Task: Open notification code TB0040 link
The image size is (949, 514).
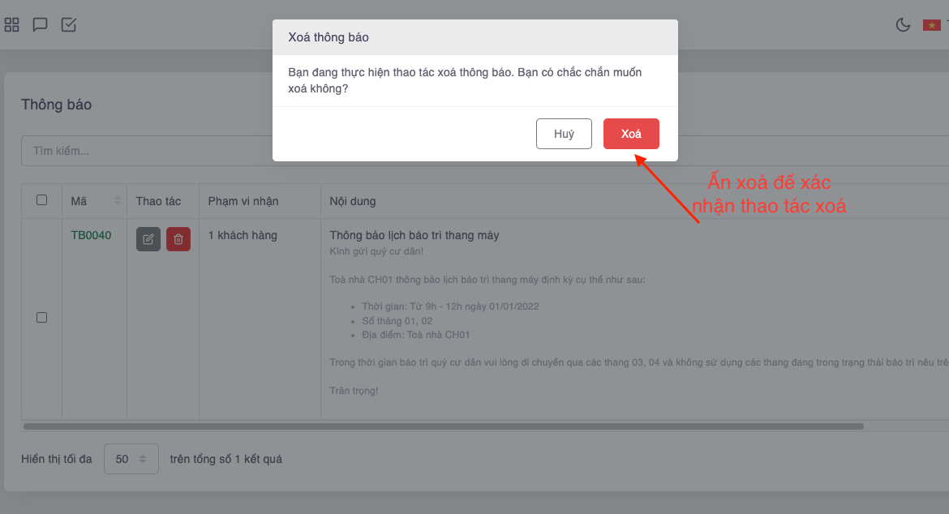Action: click(x=91, y=235)
